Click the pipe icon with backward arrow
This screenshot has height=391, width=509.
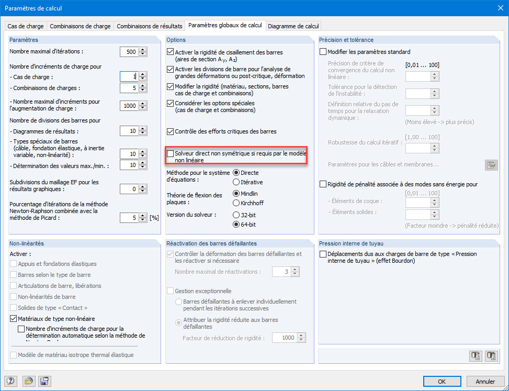click(x=491, y=356)
